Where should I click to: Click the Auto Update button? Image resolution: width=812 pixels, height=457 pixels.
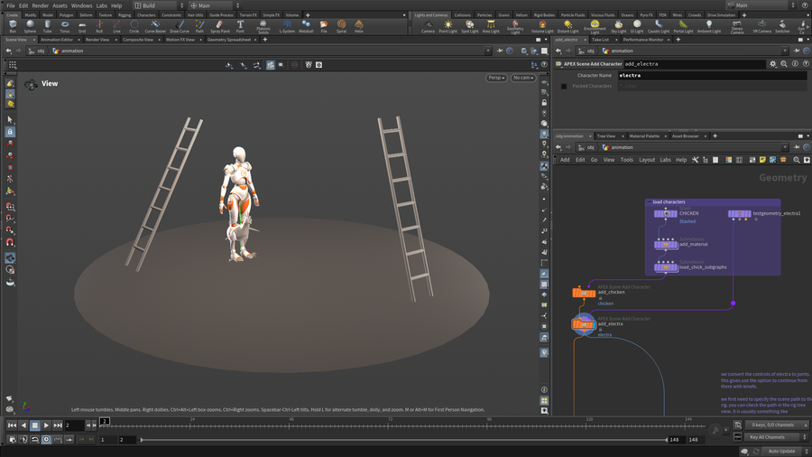click(781, 451)
